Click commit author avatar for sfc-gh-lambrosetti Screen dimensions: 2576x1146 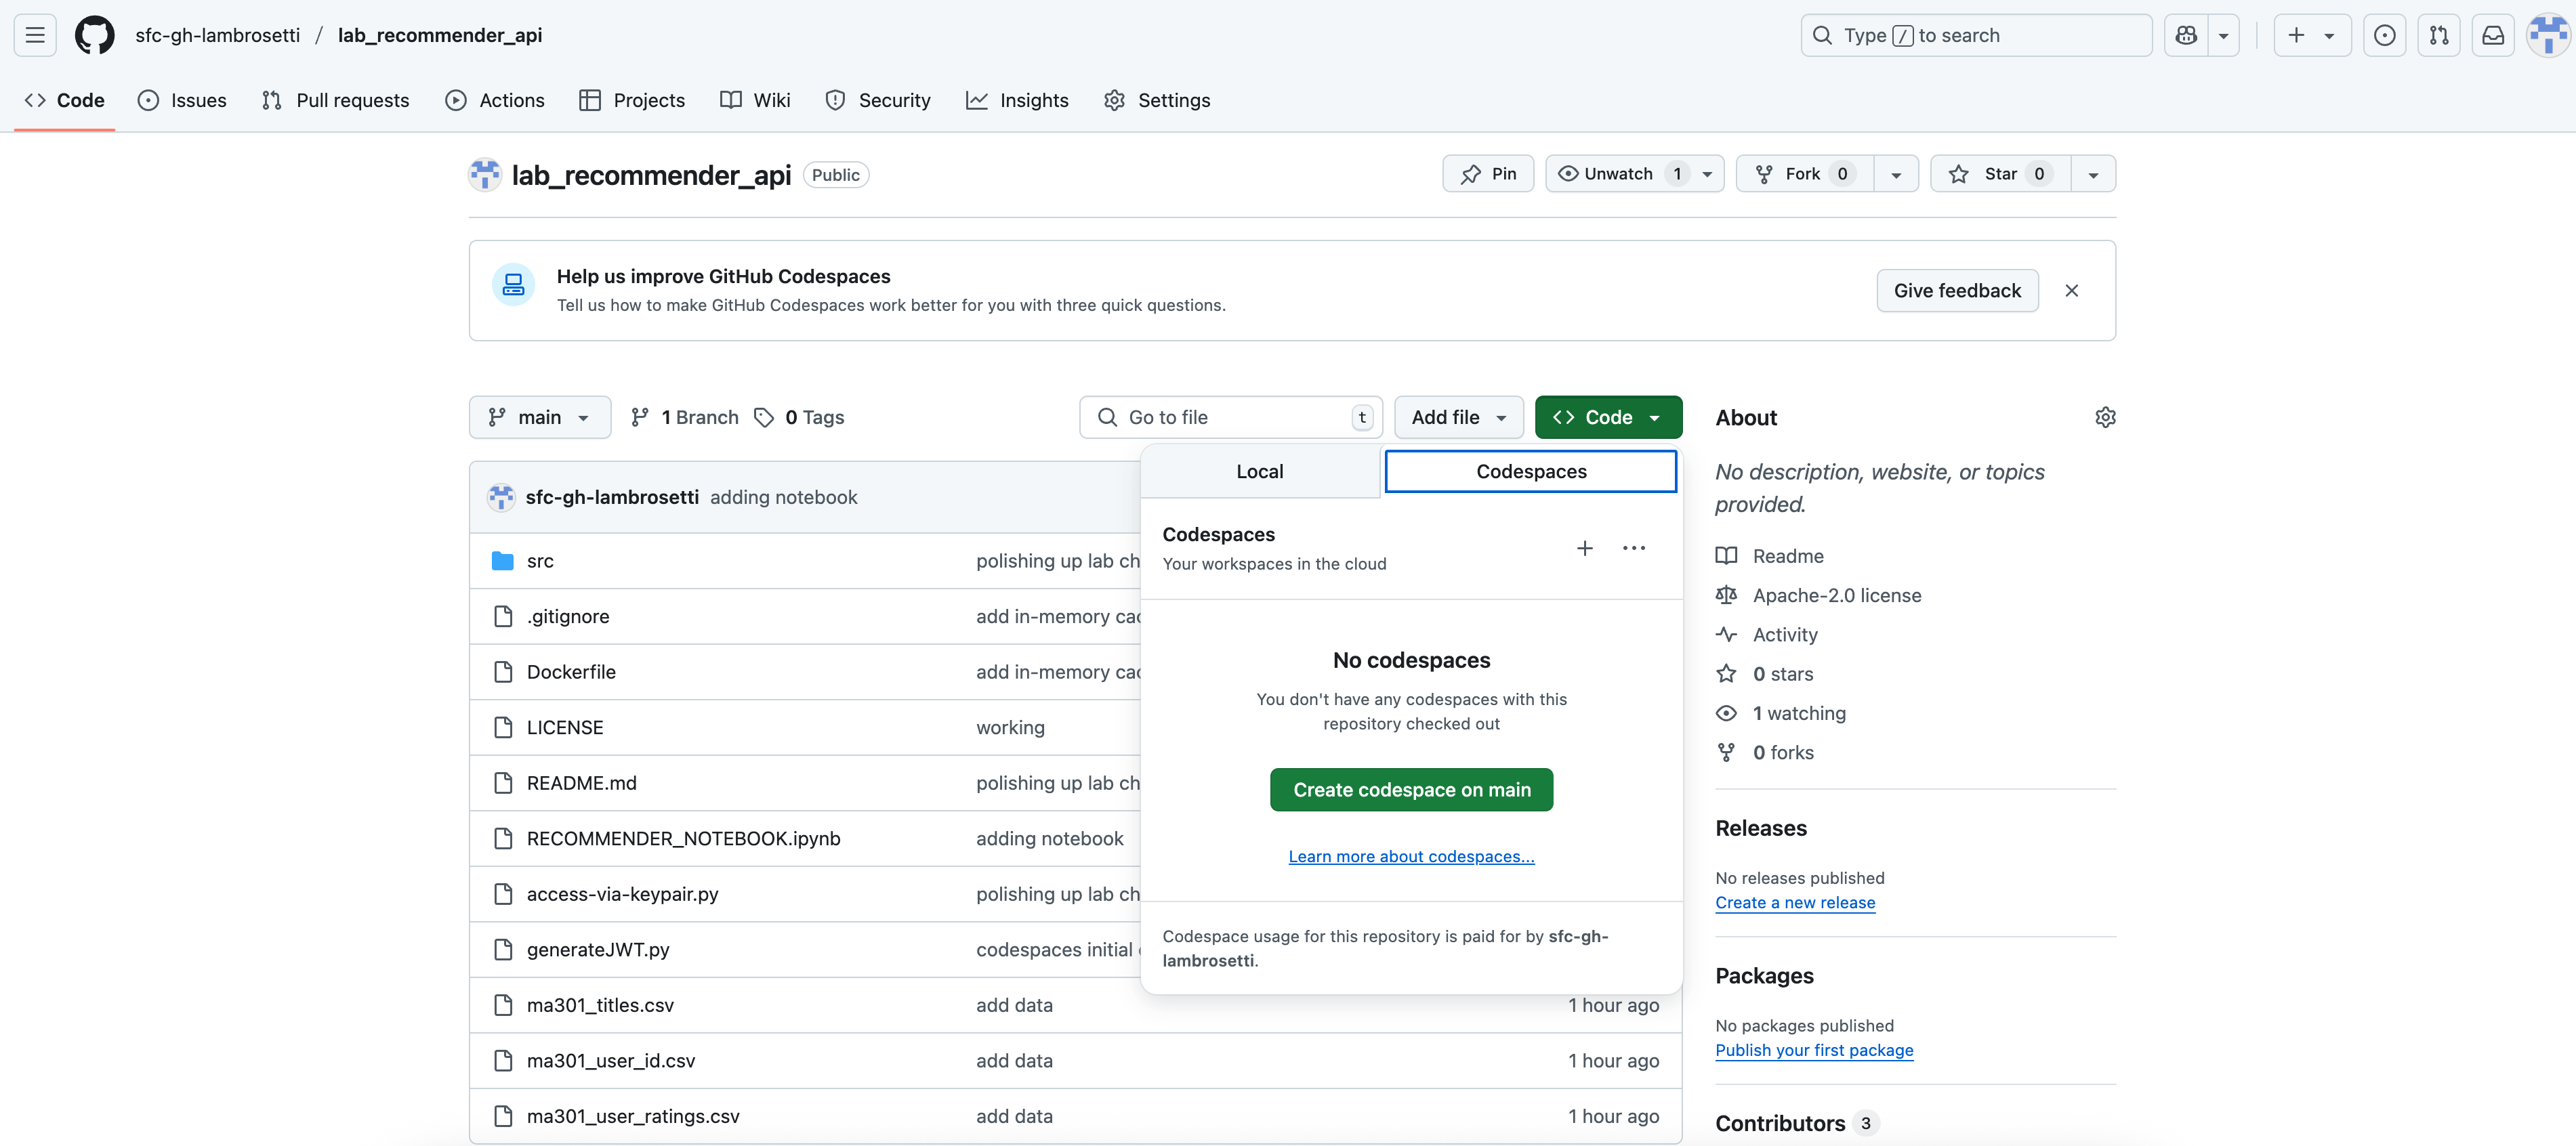coord(501,497)
